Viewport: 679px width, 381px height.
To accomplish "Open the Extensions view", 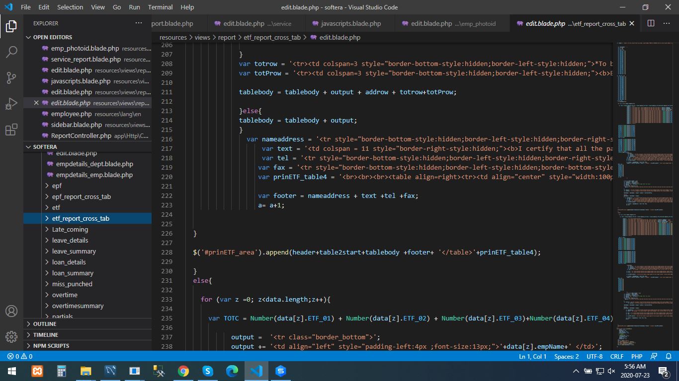I will point(11,130).
